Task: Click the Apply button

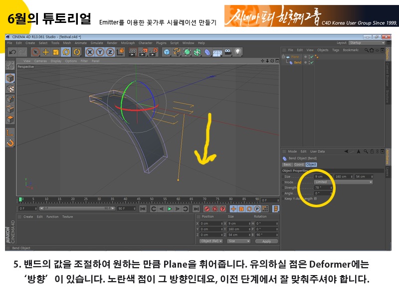Action: [x=266, y=241]
